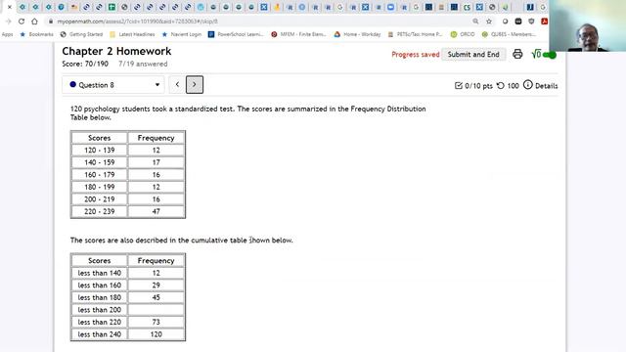The width and height of the screenshot is (626, 352).
Task: Open the ORCID bookmark
Action: (463, 34)
